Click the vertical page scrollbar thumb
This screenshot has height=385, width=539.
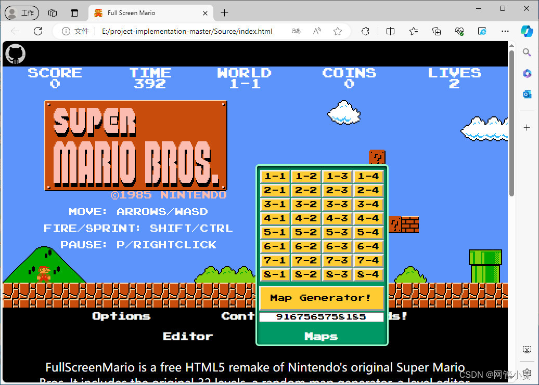pos(511,123)
